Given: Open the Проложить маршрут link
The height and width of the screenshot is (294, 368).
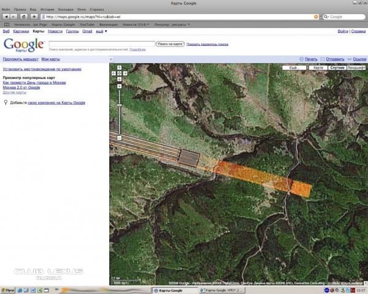Looking at the screenshot, I should point(20,59).
